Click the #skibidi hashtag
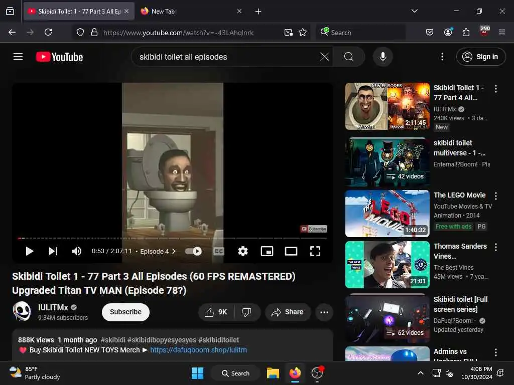The image size is (514, 385). pyautogui.click(x=113, y=340)
